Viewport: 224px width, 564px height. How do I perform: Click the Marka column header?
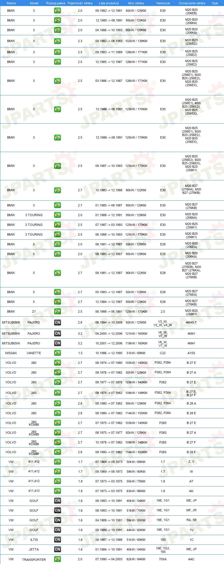click(x=11, y=3)
